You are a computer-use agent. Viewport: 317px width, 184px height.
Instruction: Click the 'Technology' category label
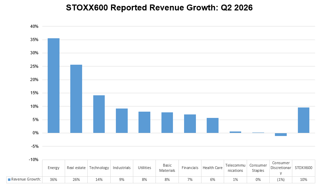click(x=99, y=168)
